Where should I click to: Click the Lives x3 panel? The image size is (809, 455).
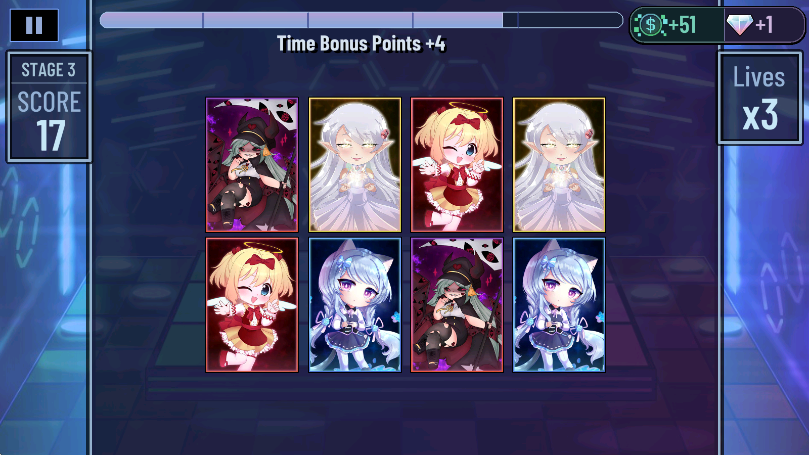(x=759, y=98)
